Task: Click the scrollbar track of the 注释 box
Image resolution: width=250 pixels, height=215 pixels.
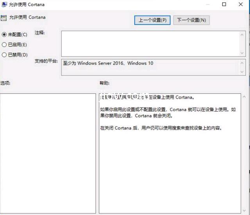Action: click(x=243, y=43)
